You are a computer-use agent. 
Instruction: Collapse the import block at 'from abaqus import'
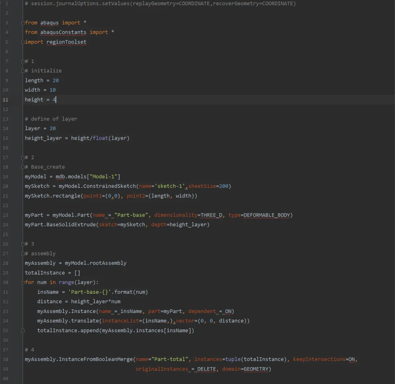23,23
